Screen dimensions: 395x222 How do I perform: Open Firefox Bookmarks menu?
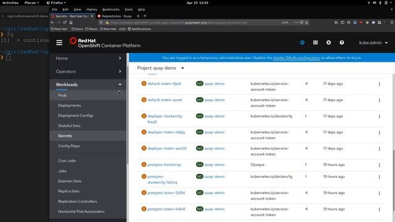(x=111, y=9)
